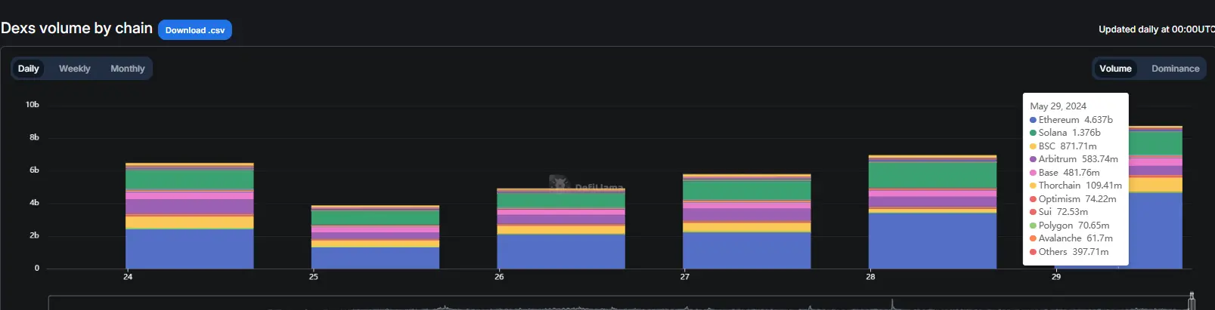The image size is (1215, 310).
Task: Click the 10b y-axis label
Action: pos(33,105)
